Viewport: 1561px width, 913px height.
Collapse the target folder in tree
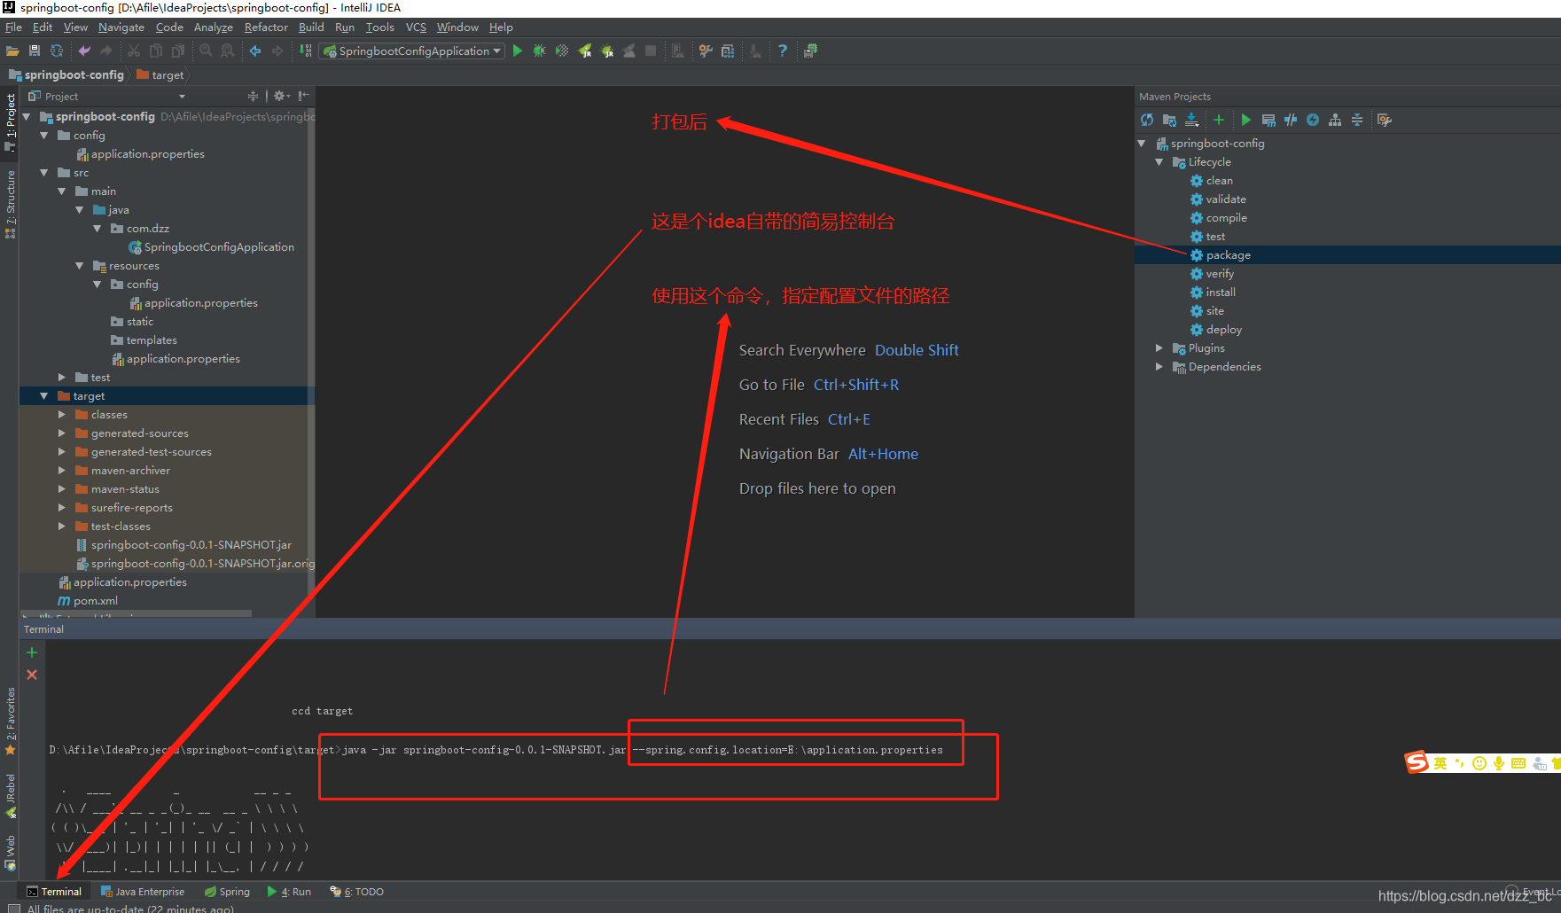click(44, 396)
